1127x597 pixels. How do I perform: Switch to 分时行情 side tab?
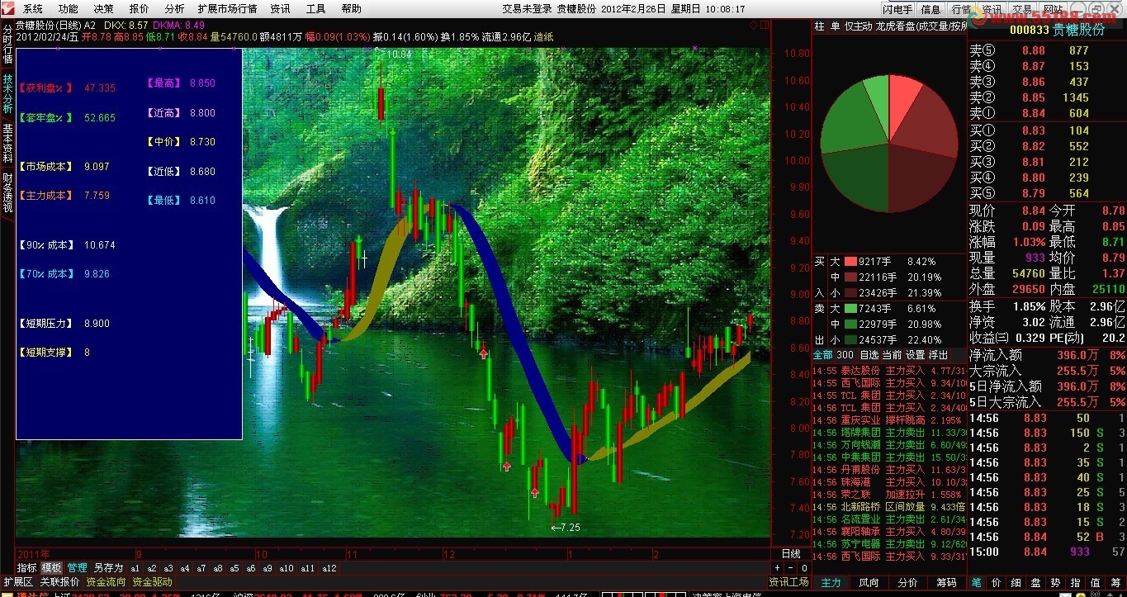pos(7,45)
